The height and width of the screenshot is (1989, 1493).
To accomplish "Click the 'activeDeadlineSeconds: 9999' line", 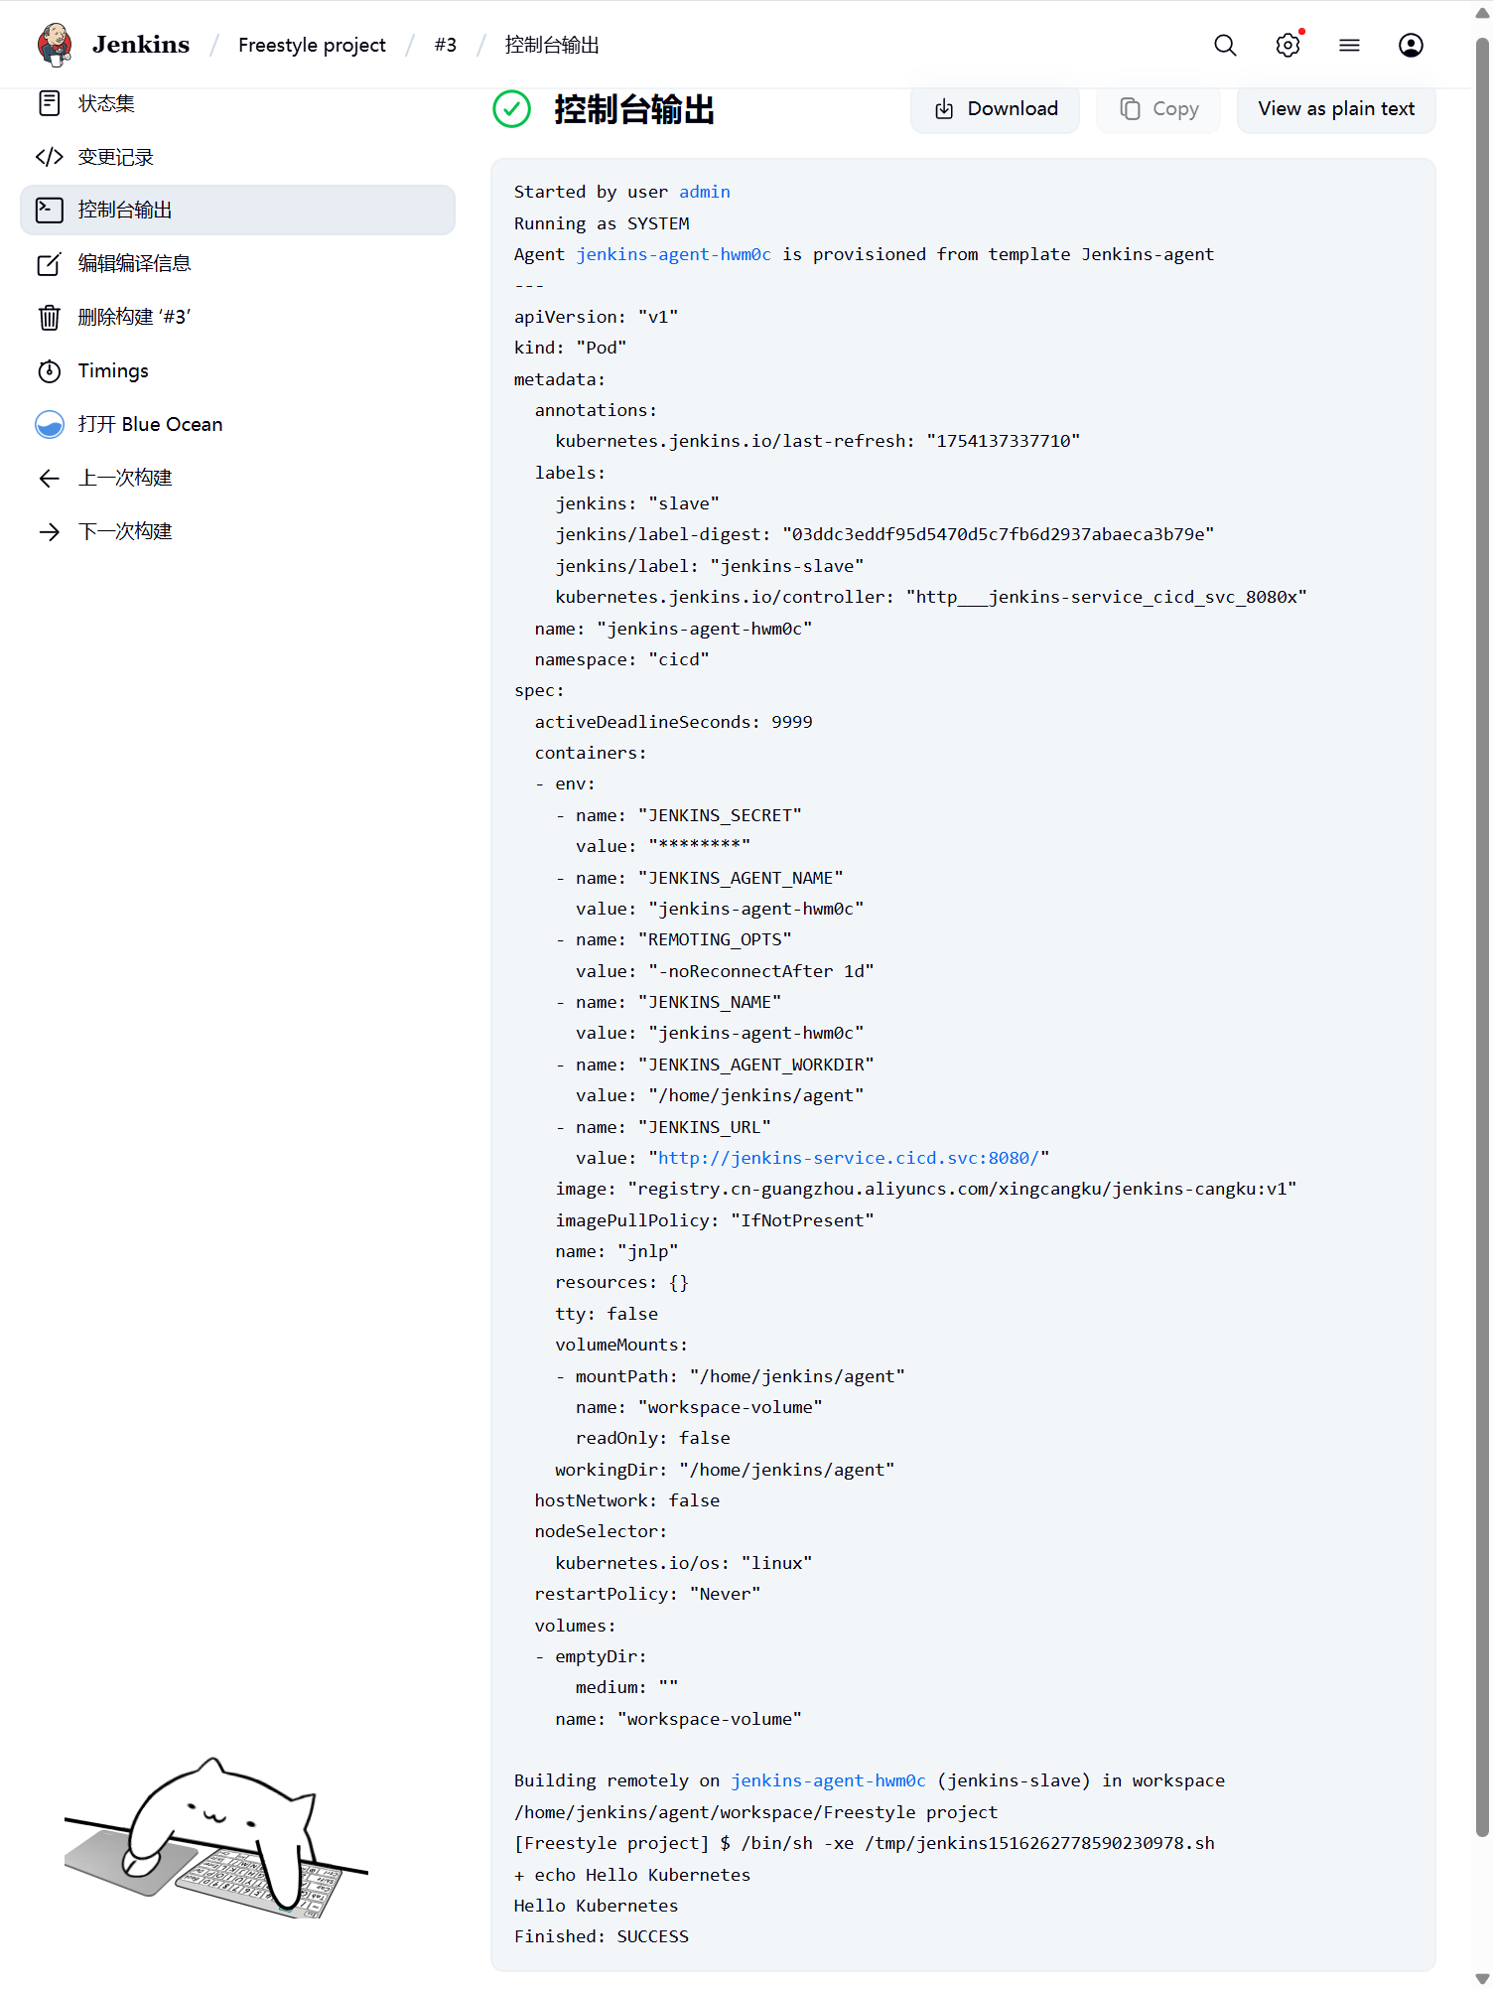I will click(x=674, y=722).
